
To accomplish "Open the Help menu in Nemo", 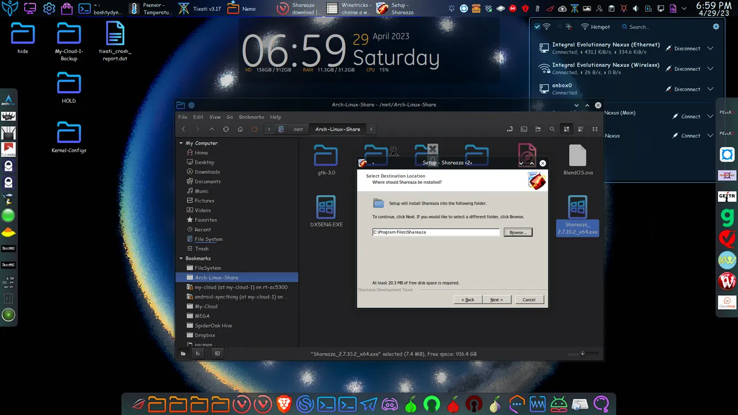I will click(276, 117).
